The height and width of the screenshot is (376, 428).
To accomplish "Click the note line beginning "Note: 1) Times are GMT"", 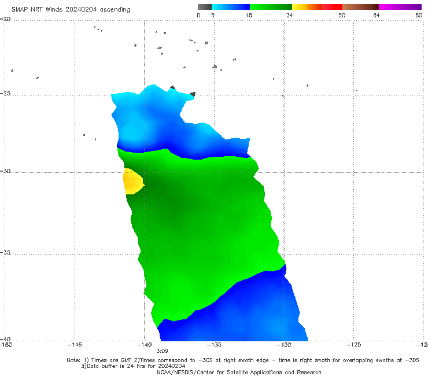I will 243,360.
